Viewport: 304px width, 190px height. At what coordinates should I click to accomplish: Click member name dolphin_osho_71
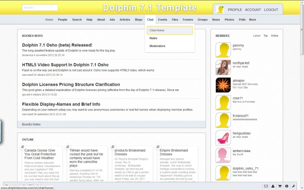[245, 168]
